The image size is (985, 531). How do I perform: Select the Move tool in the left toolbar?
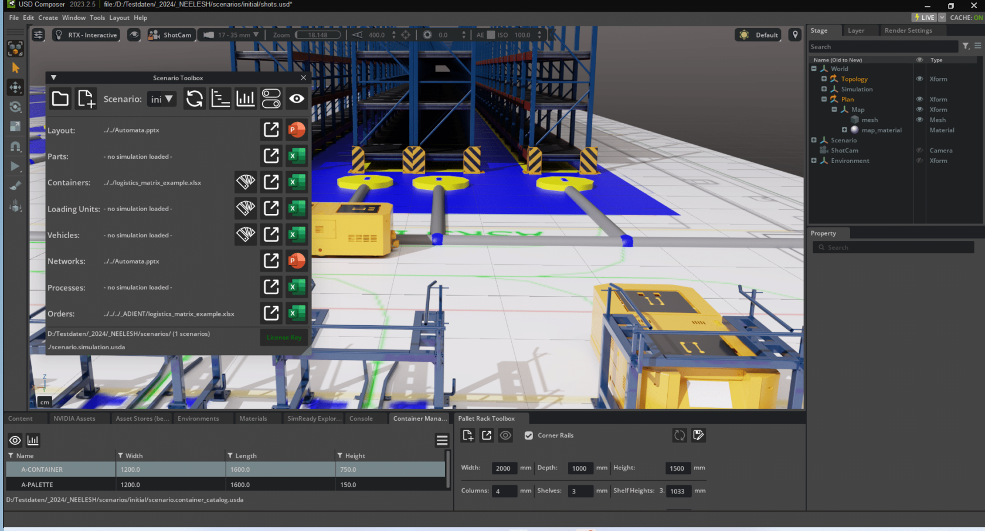coord(16,87)
